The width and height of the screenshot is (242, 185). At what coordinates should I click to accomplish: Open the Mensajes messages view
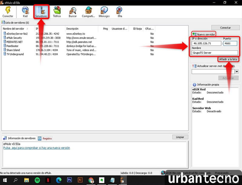pyautogui.click(x=104, y=9)
